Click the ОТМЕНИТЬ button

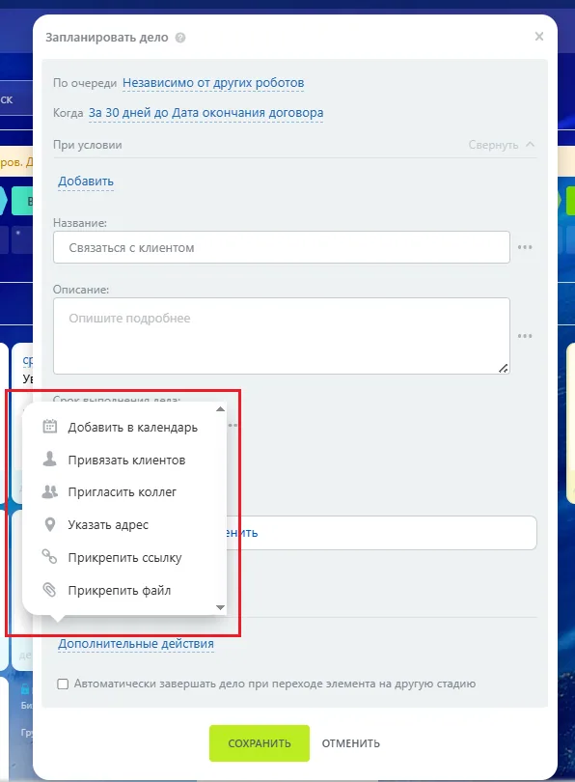[351, 743]
